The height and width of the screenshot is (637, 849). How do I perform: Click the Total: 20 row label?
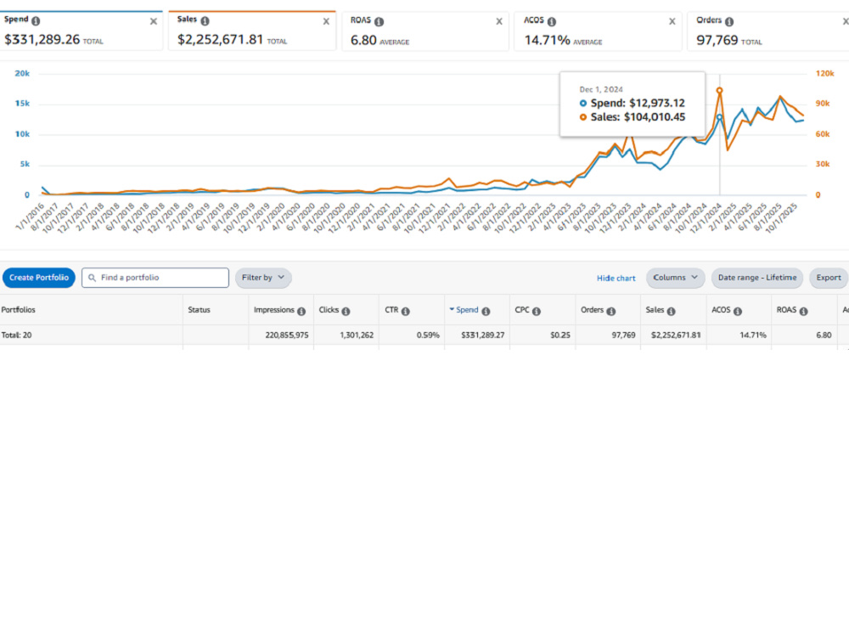(x=16, y=335)
